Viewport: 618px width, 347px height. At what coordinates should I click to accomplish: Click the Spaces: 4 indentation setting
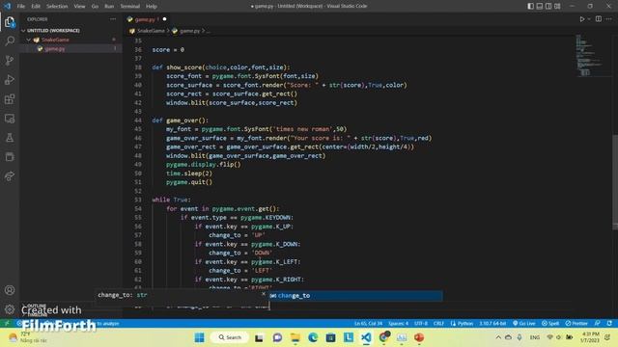point(399,324)
